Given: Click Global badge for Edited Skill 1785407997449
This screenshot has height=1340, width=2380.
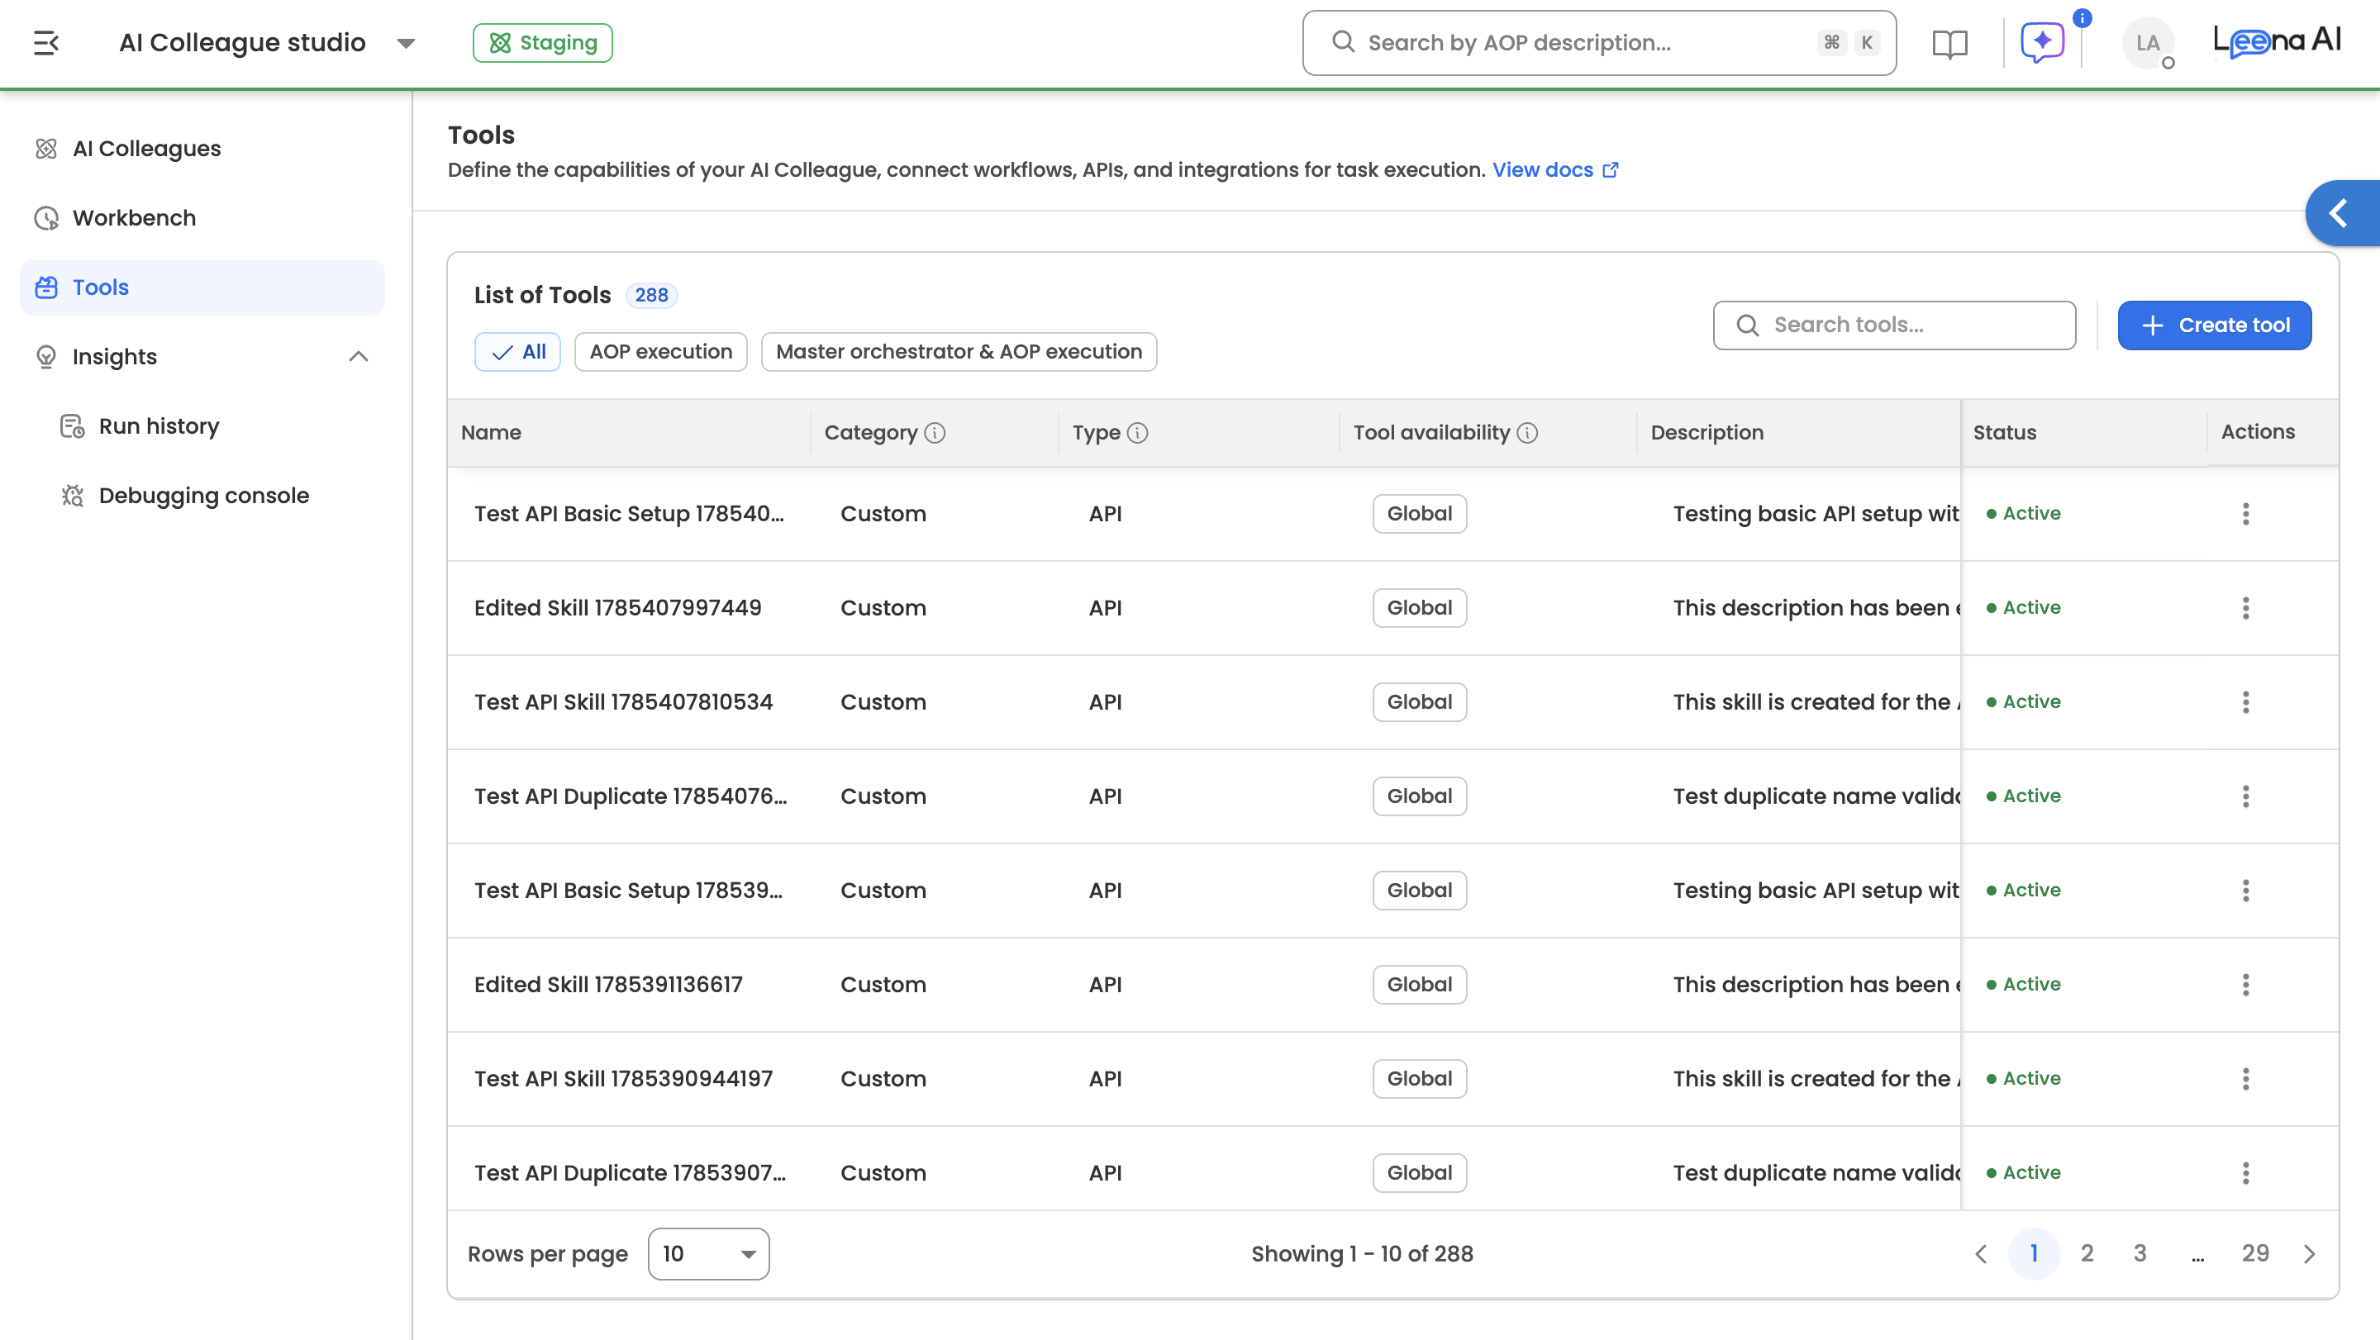Looking at the screenshot, I should 1419,608.
